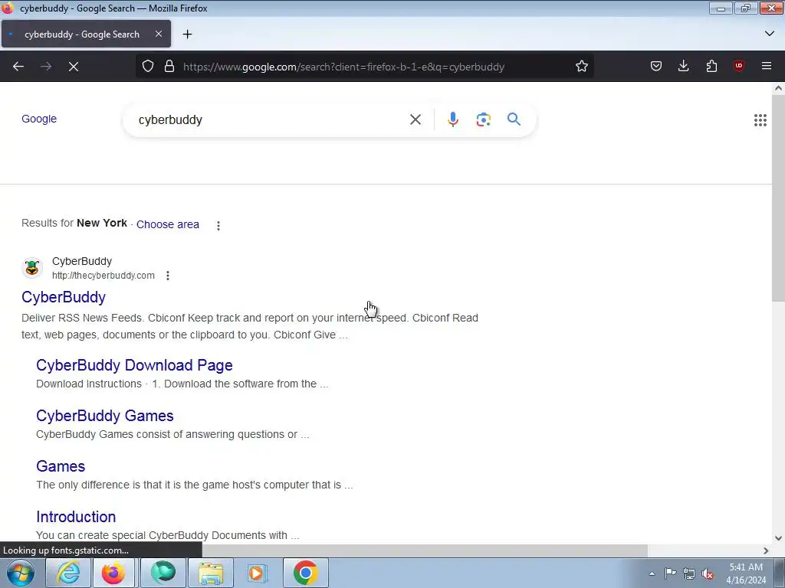Open the Games sitelink
This screenshot has height=588, width=785.
(x=61, y=466)
